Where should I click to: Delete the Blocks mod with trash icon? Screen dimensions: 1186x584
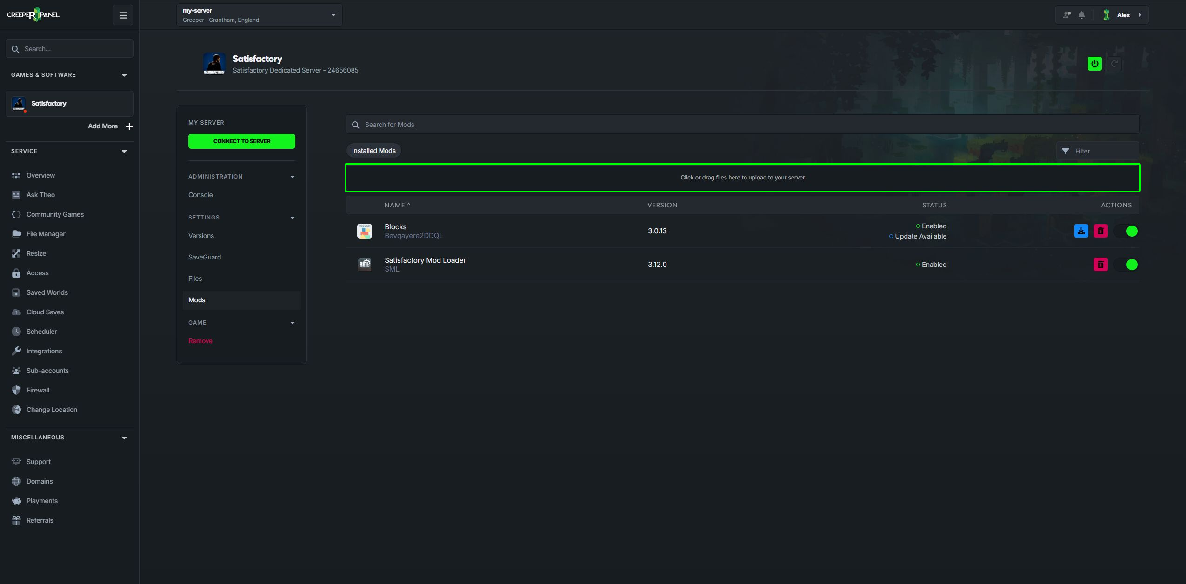pos(1100,231)
